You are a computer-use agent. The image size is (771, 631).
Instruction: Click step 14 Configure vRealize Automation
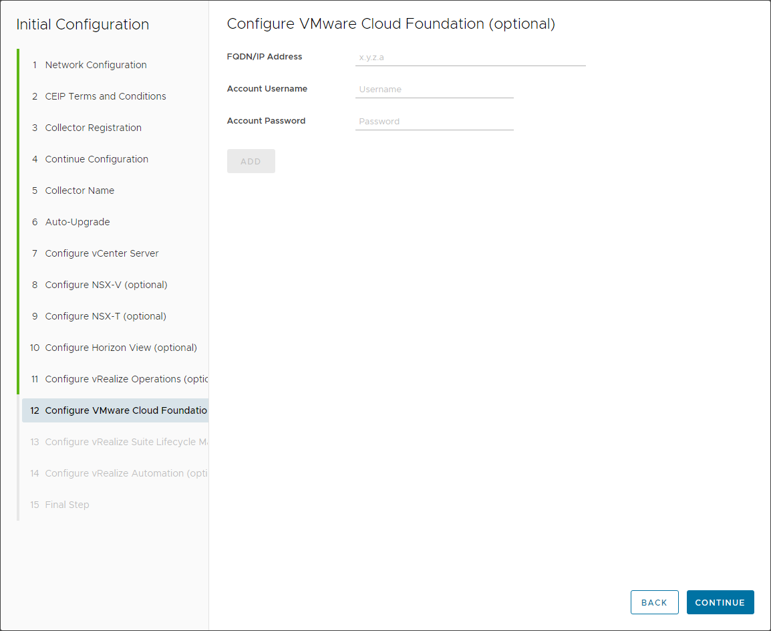(114, 474)
